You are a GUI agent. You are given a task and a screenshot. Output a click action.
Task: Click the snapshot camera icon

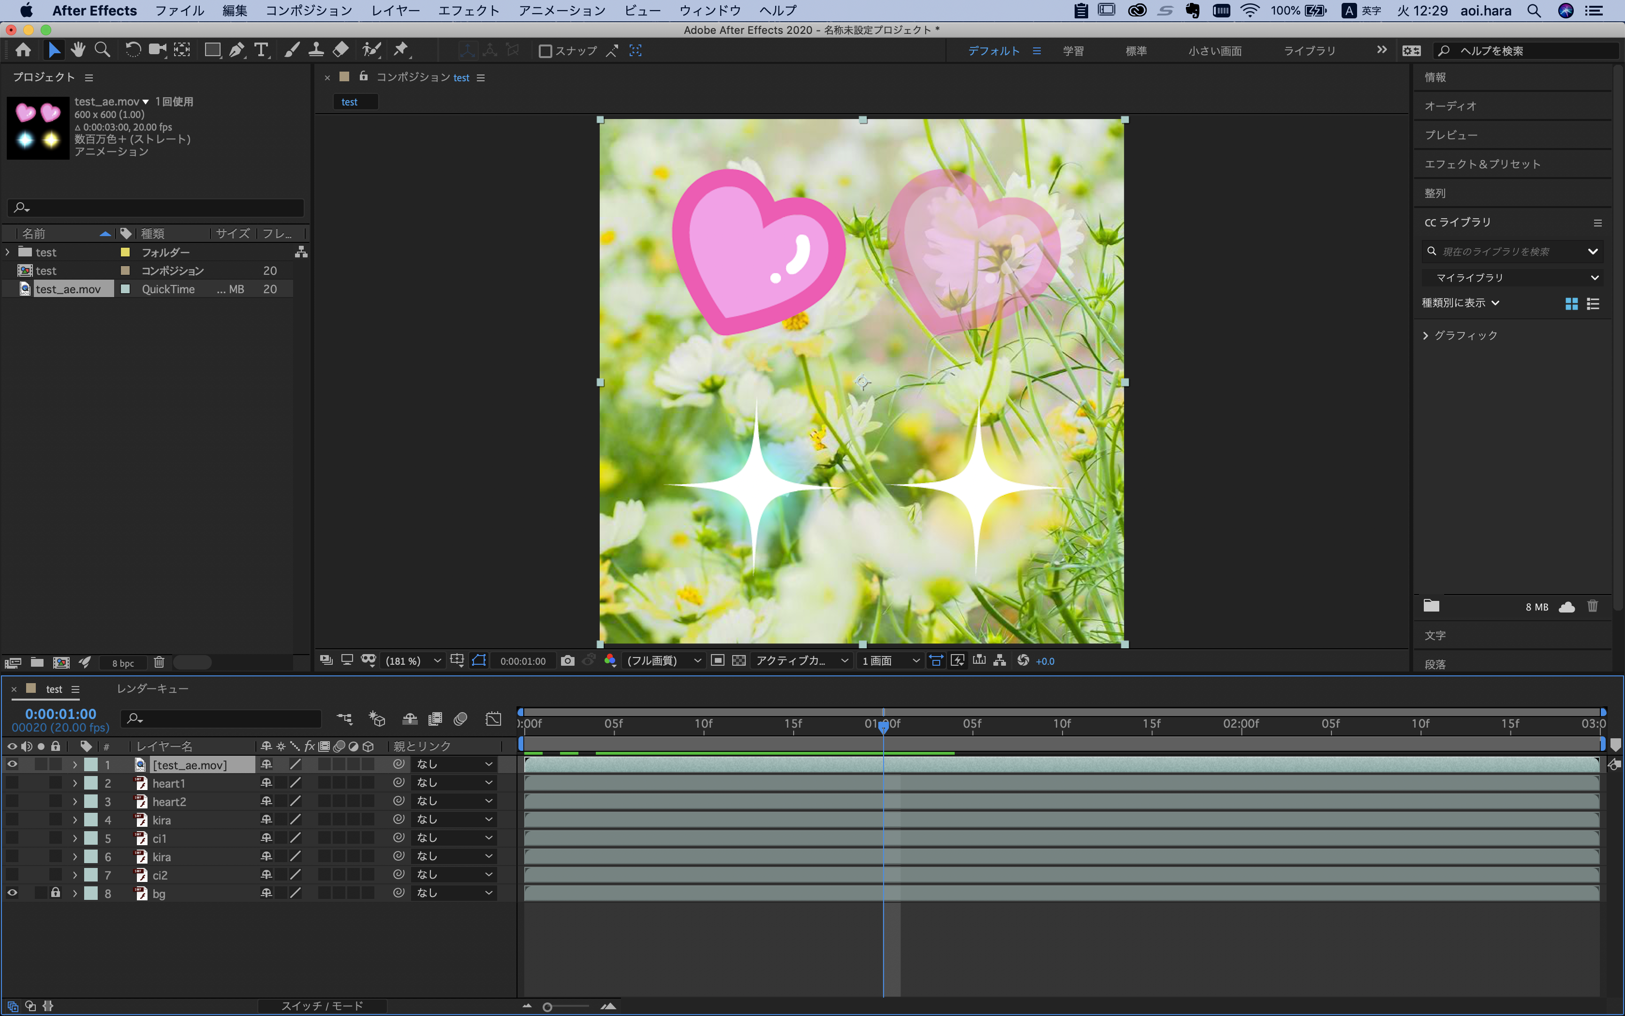[567, 660]
